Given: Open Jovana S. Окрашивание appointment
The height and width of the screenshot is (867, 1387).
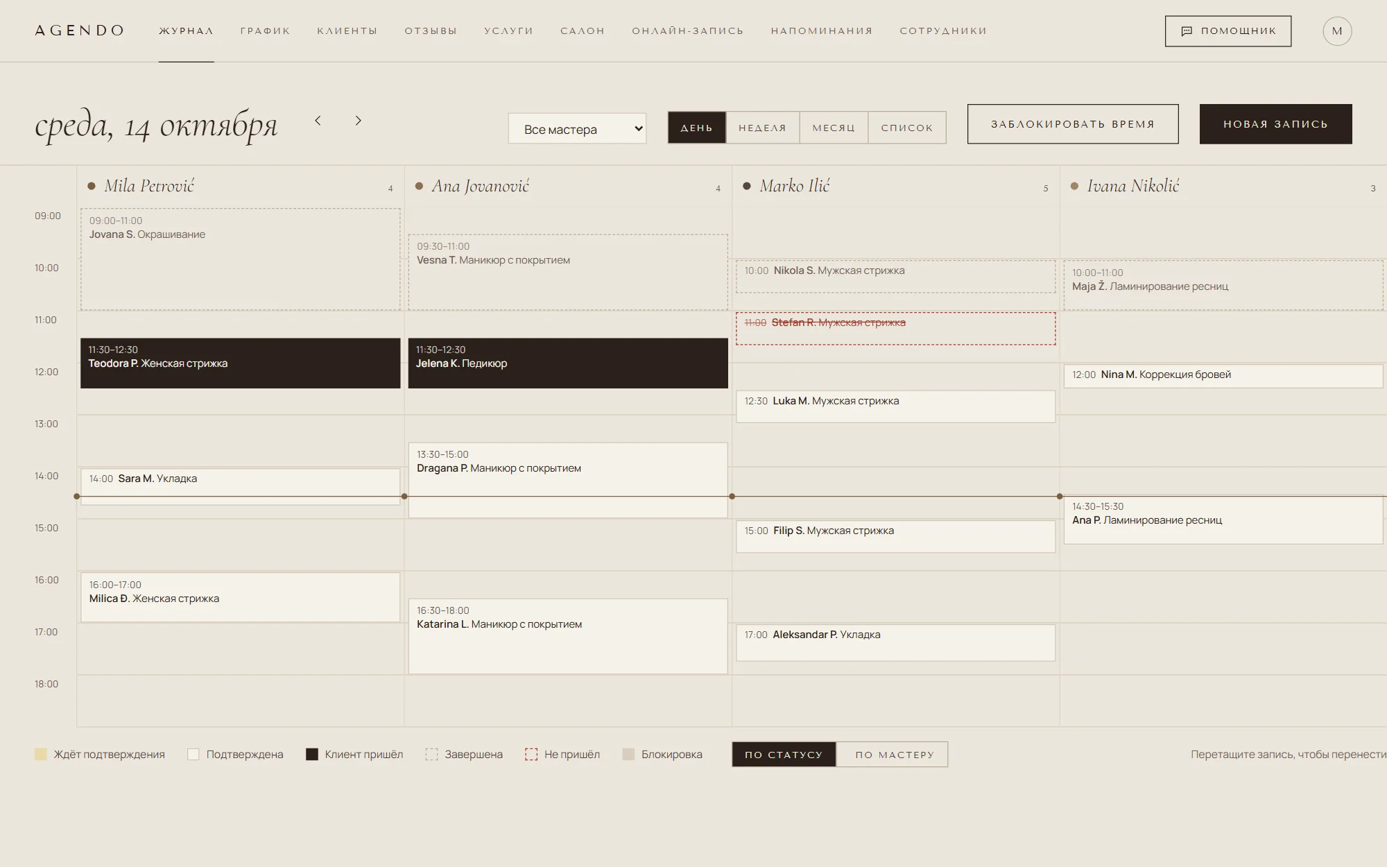Looking at the screenshot, I should pos(241,259).
